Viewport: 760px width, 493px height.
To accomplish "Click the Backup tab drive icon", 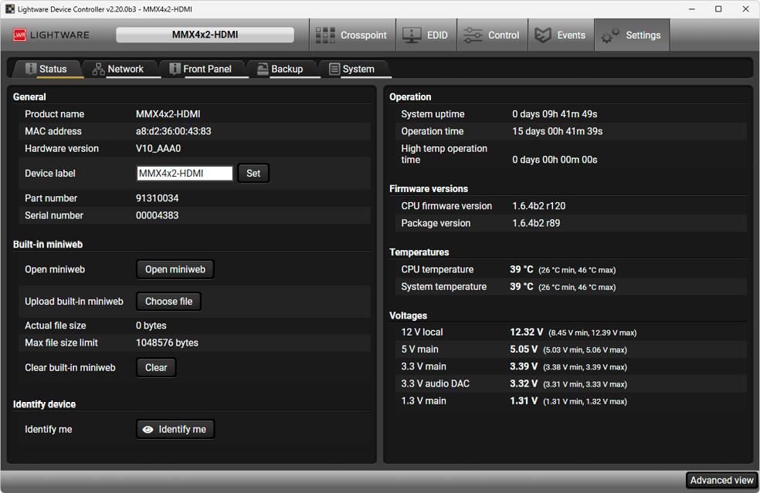I will (x=263, y=69).
